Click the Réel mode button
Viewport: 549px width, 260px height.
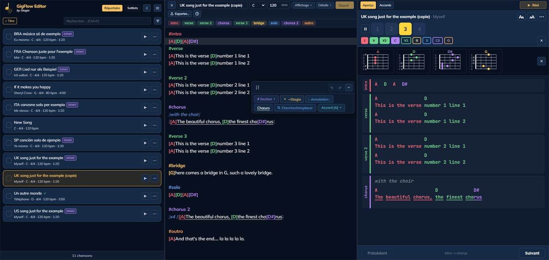point(533,5)
